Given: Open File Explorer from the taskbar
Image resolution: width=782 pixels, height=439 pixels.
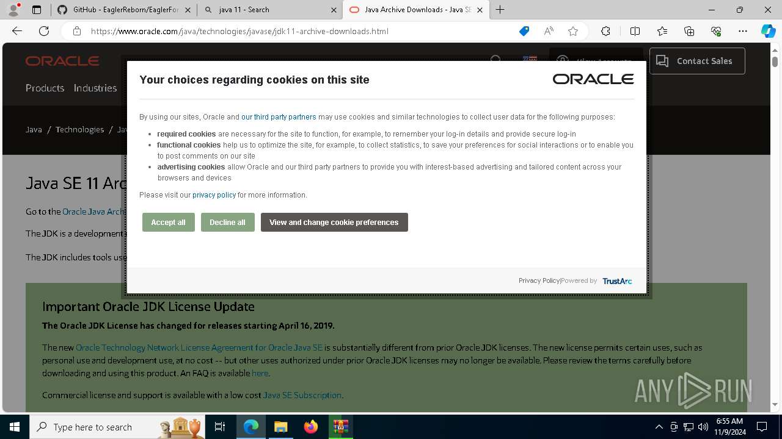Looking at the screenshot, I should tap(280, 427).
